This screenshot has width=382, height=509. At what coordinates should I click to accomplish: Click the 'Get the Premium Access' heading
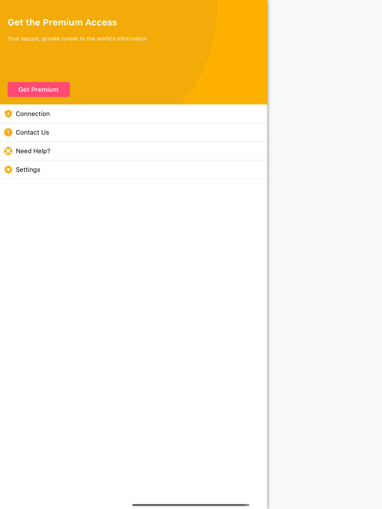tap(62, 23)
